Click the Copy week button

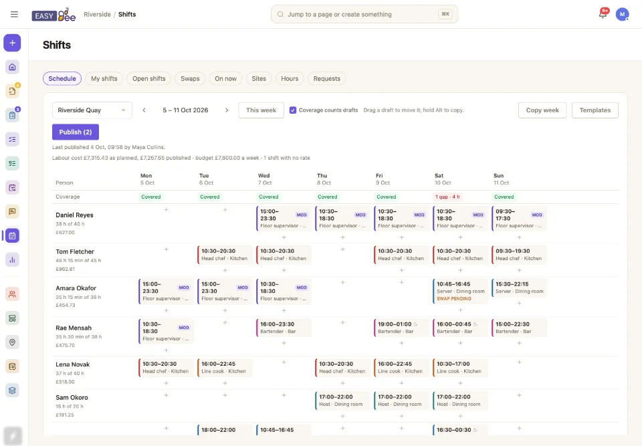542,110
